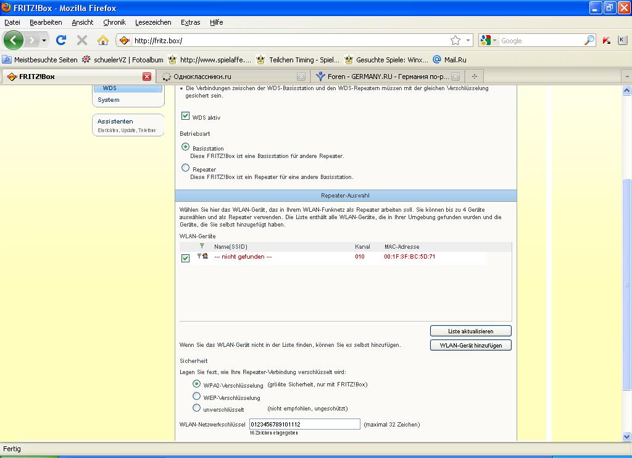This screenshot has height=458, width=632.
Task: Click the page scrollbar up arrow
Action: pos(627,90)
